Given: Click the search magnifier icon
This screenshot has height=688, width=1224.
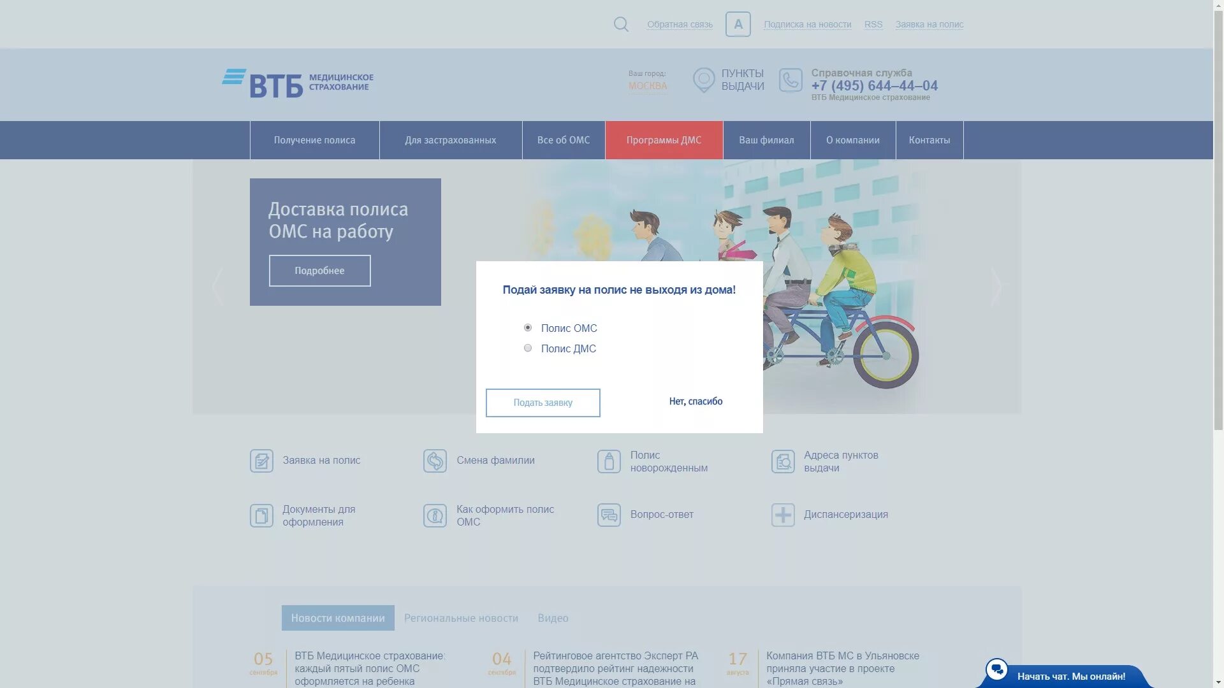Looking at the screenshot, I should click(621, 24).
